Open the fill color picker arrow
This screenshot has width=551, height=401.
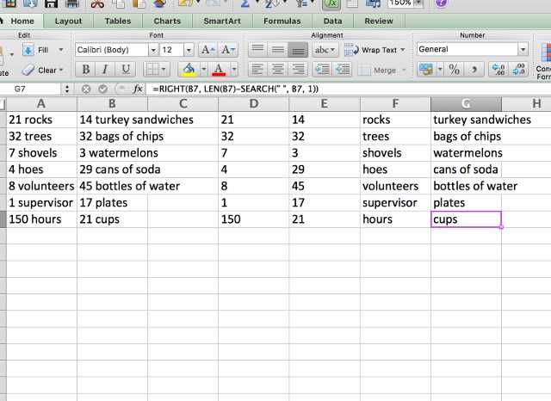click(x=204, y=69)
